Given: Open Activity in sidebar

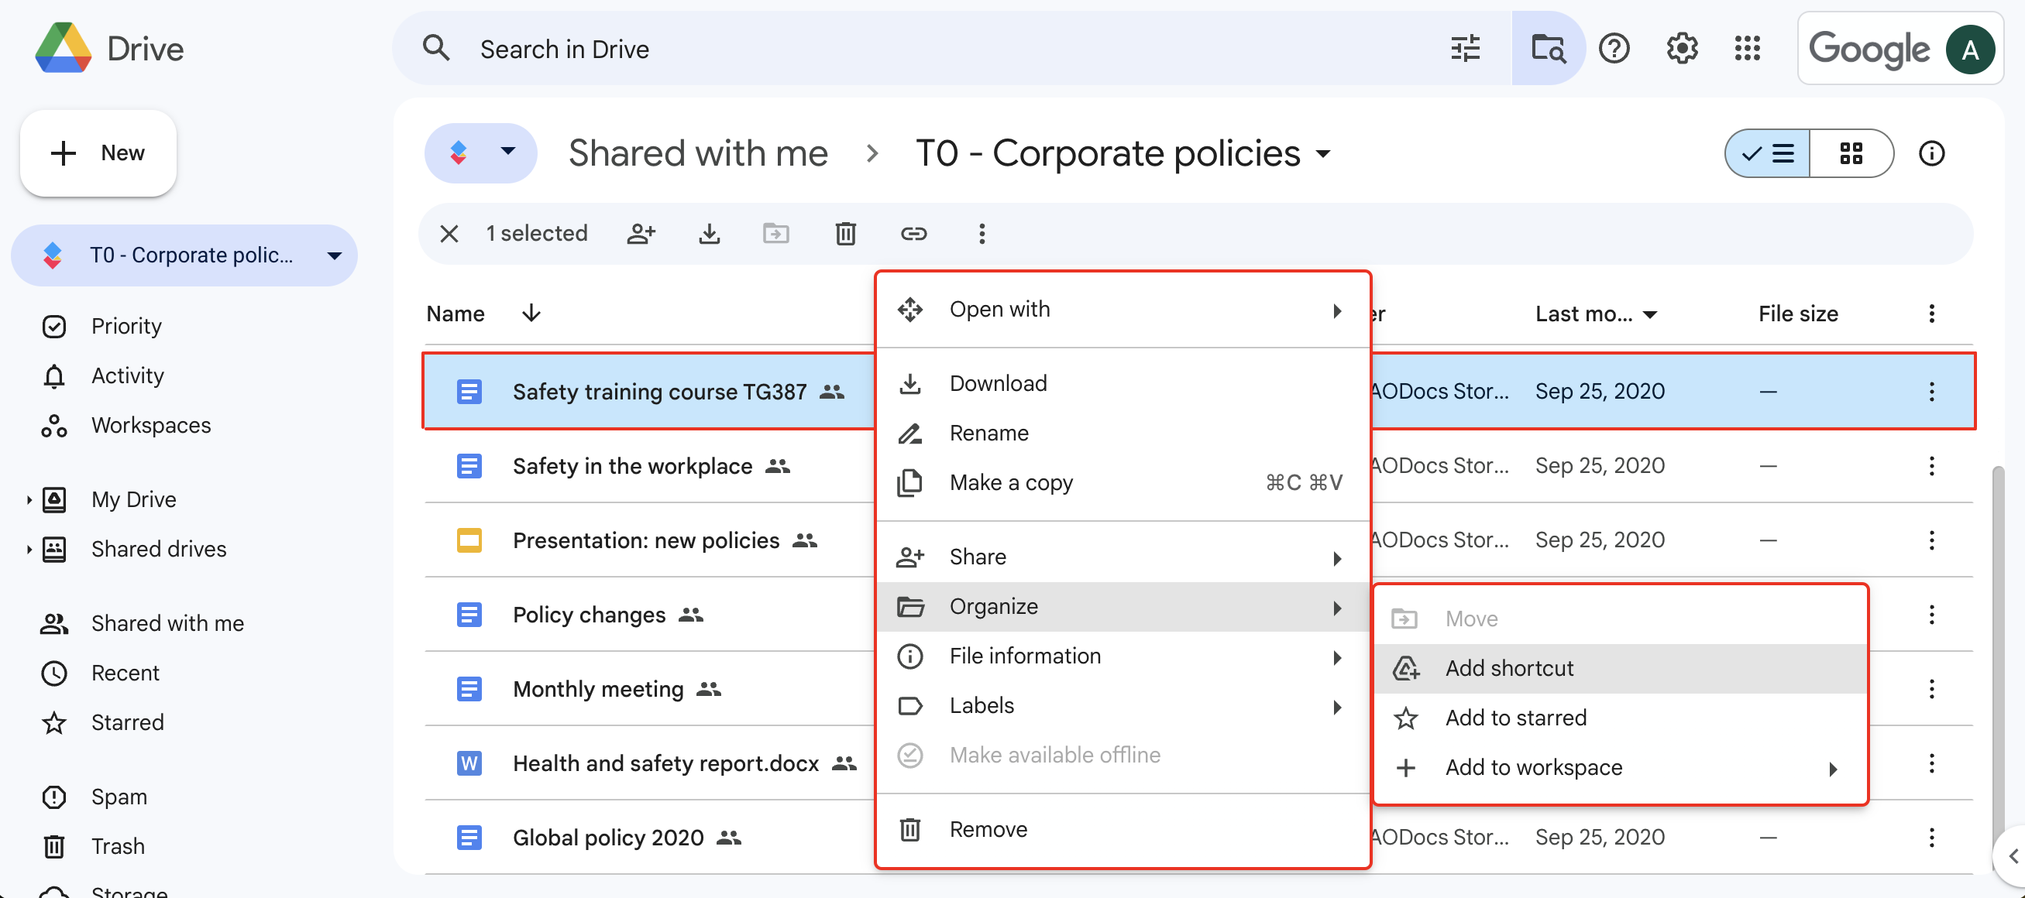Looking at the screenshot, I should (127, 375).
